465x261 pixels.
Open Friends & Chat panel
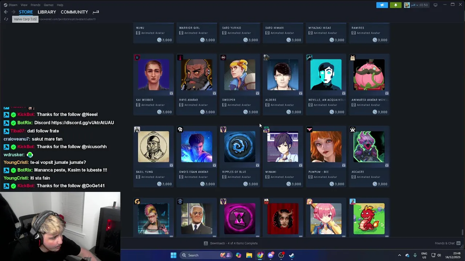pyautogui.click(x=448, y=243)
